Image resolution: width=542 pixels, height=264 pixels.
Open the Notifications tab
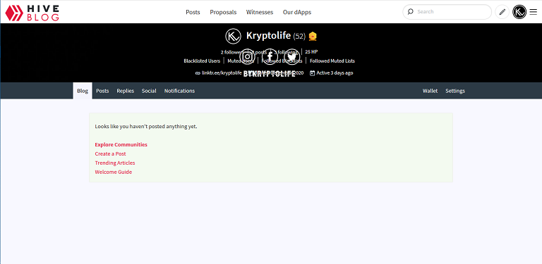[x=179, y=91]
